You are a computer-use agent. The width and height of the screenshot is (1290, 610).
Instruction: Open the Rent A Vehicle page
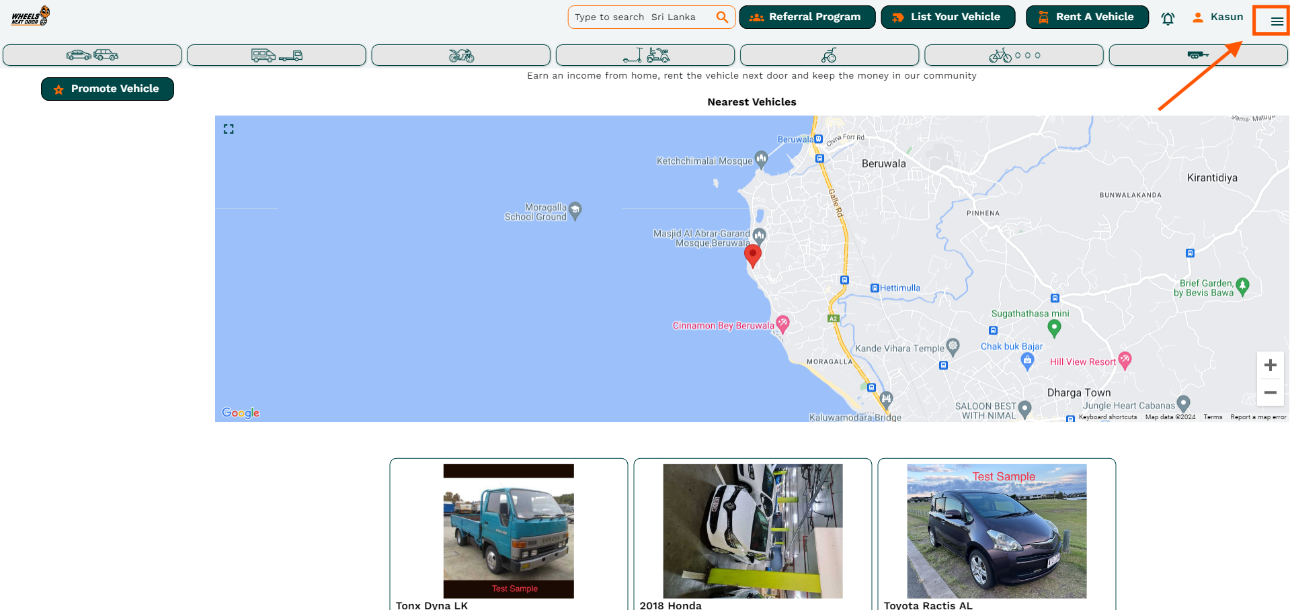pyautogui.click(x=1087, y=17)
